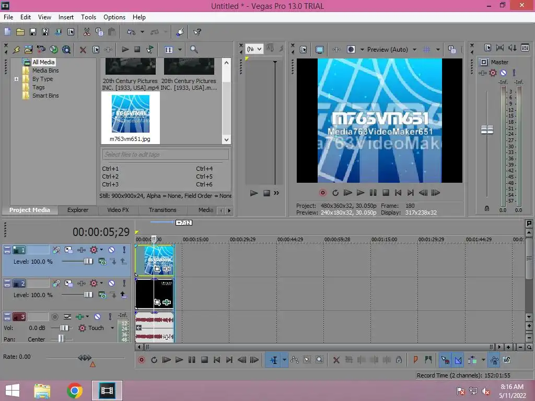
Task: Toggle Automatic Crossfades button
Action: [458, 360]
